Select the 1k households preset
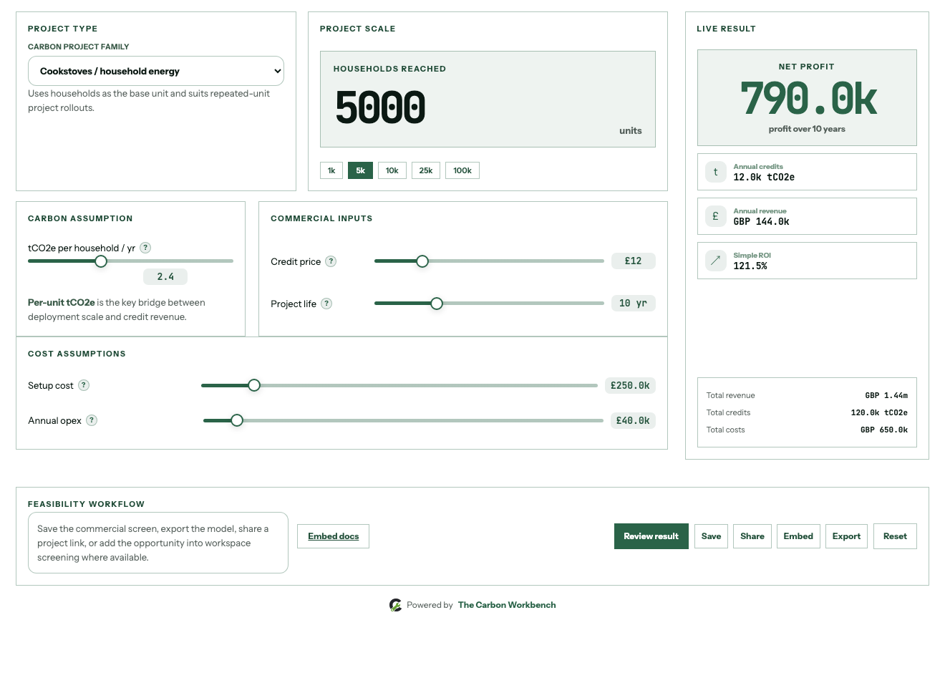The height and width of the screenshot is (673, 945). (331, 170)
